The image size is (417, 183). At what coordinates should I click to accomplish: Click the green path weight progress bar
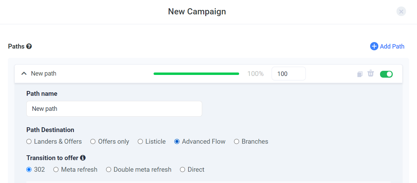click(x=196, y=74)
